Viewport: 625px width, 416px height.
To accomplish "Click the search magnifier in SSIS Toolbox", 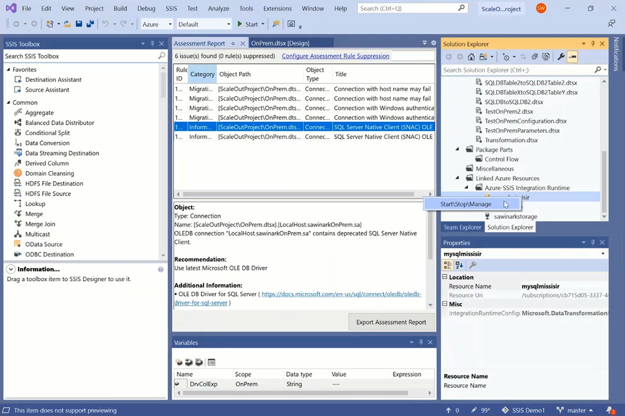I will tap(161, 56).
